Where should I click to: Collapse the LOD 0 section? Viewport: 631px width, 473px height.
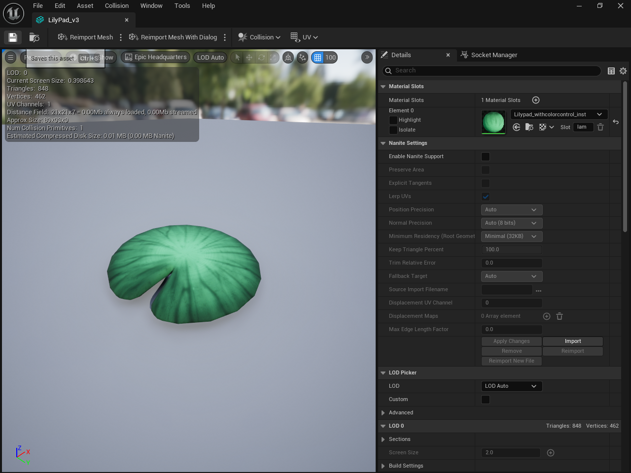[383, 426]
